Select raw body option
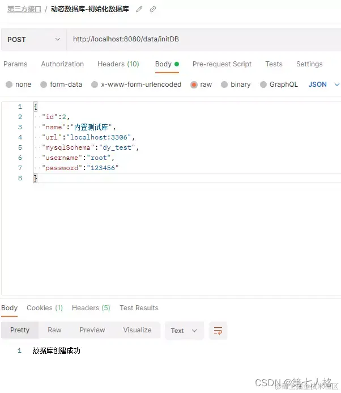This screenshot has height=393, width=341. [201, 84]
